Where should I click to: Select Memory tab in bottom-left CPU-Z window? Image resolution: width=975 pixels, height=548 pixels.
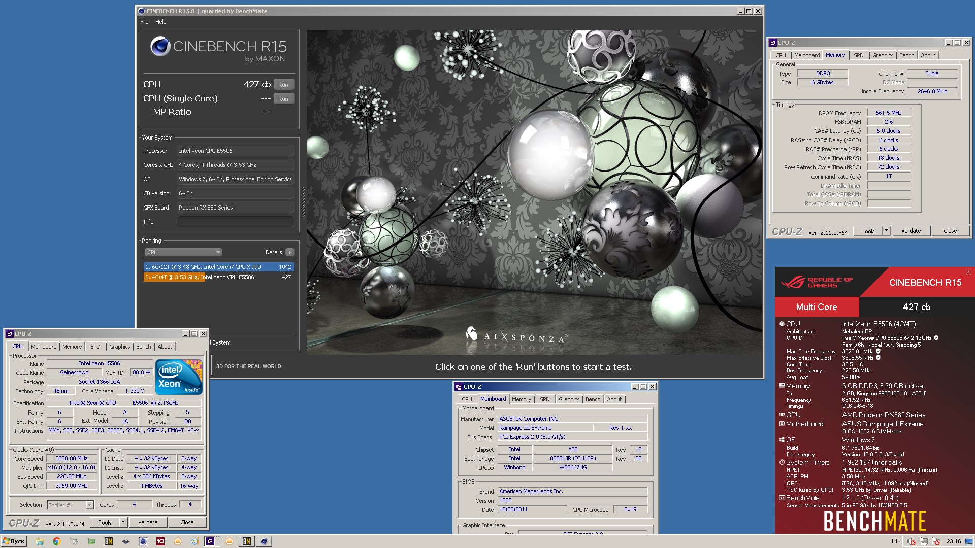[72, 347]
